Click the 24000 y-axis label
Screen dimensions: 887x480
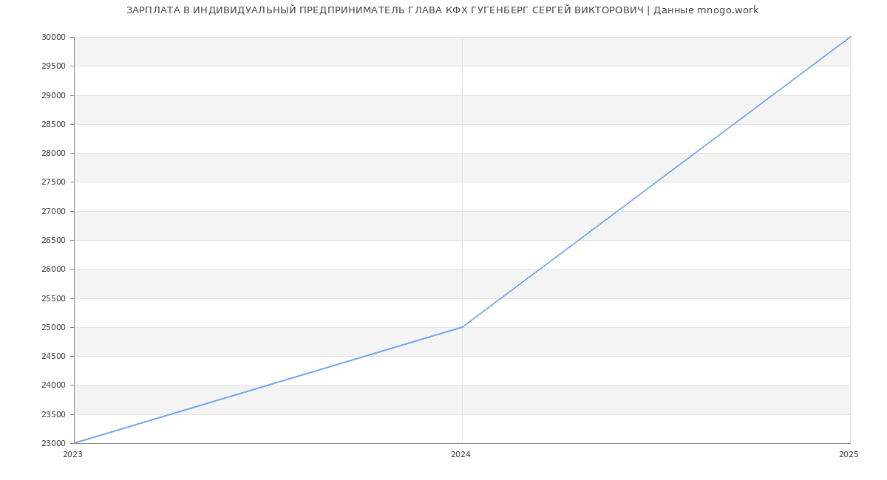tap(53, 385)
